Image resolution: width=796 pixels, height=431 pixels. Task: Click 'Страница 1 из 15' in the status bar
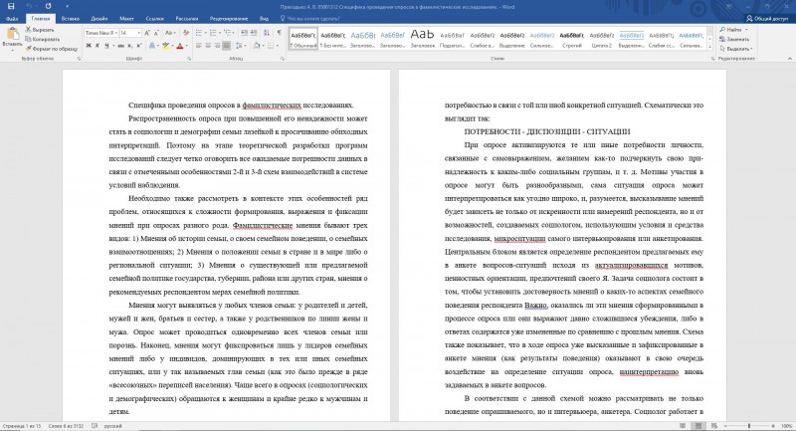pos(22,426)
